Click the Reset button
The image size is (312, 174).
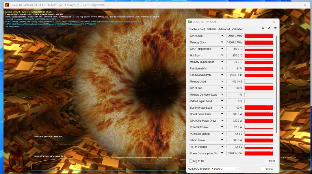click(271, 161)
